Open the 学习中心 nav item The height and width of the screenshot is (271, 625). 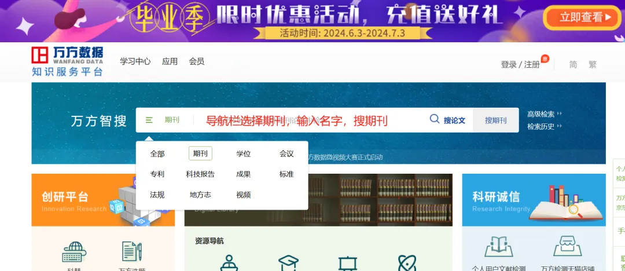pos(135,61)
